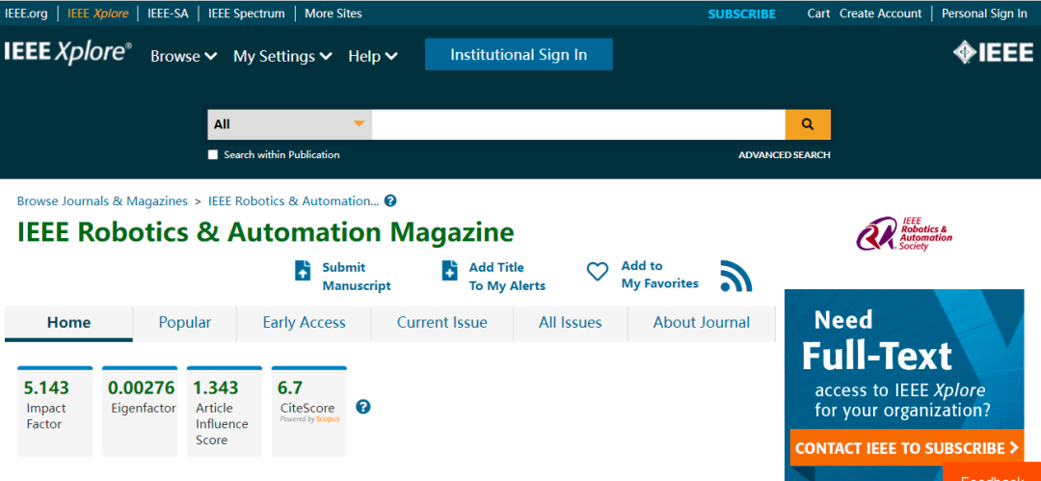Viewport: 1041px width, 481px height.
Task: Expand the Help menu
Action: click(x=372, y=57)
